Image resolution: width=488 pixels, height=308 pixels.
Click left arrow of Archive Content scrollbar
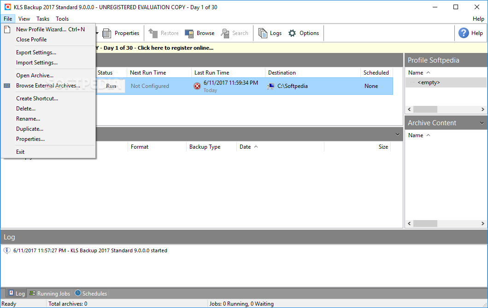409,223
